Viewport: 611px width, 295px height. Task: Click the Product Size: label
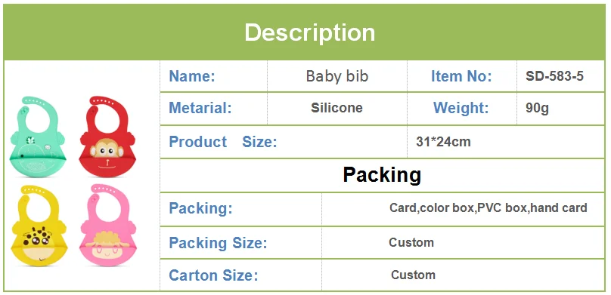(223, 142)
